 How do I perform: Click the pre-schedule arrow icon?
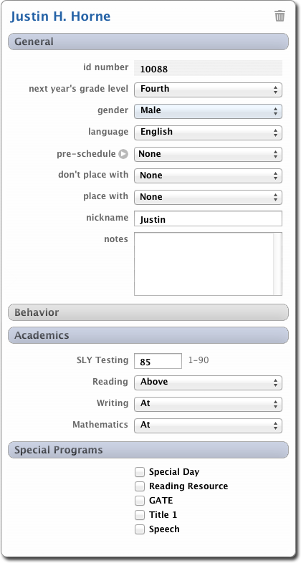tap(123, 154)
